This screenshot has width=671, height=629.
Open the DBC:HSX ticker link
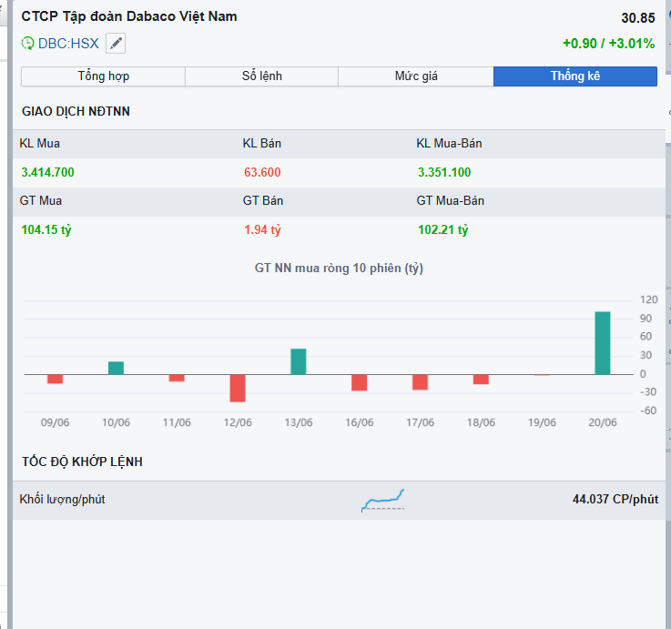click(68, 43)
